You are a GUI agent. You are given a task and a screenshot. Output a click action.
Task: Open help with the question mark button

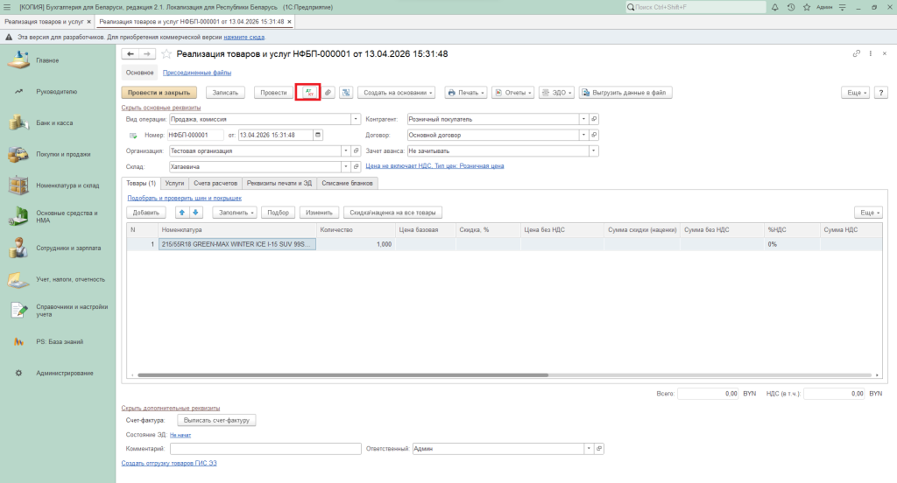(x=880, y=92)
